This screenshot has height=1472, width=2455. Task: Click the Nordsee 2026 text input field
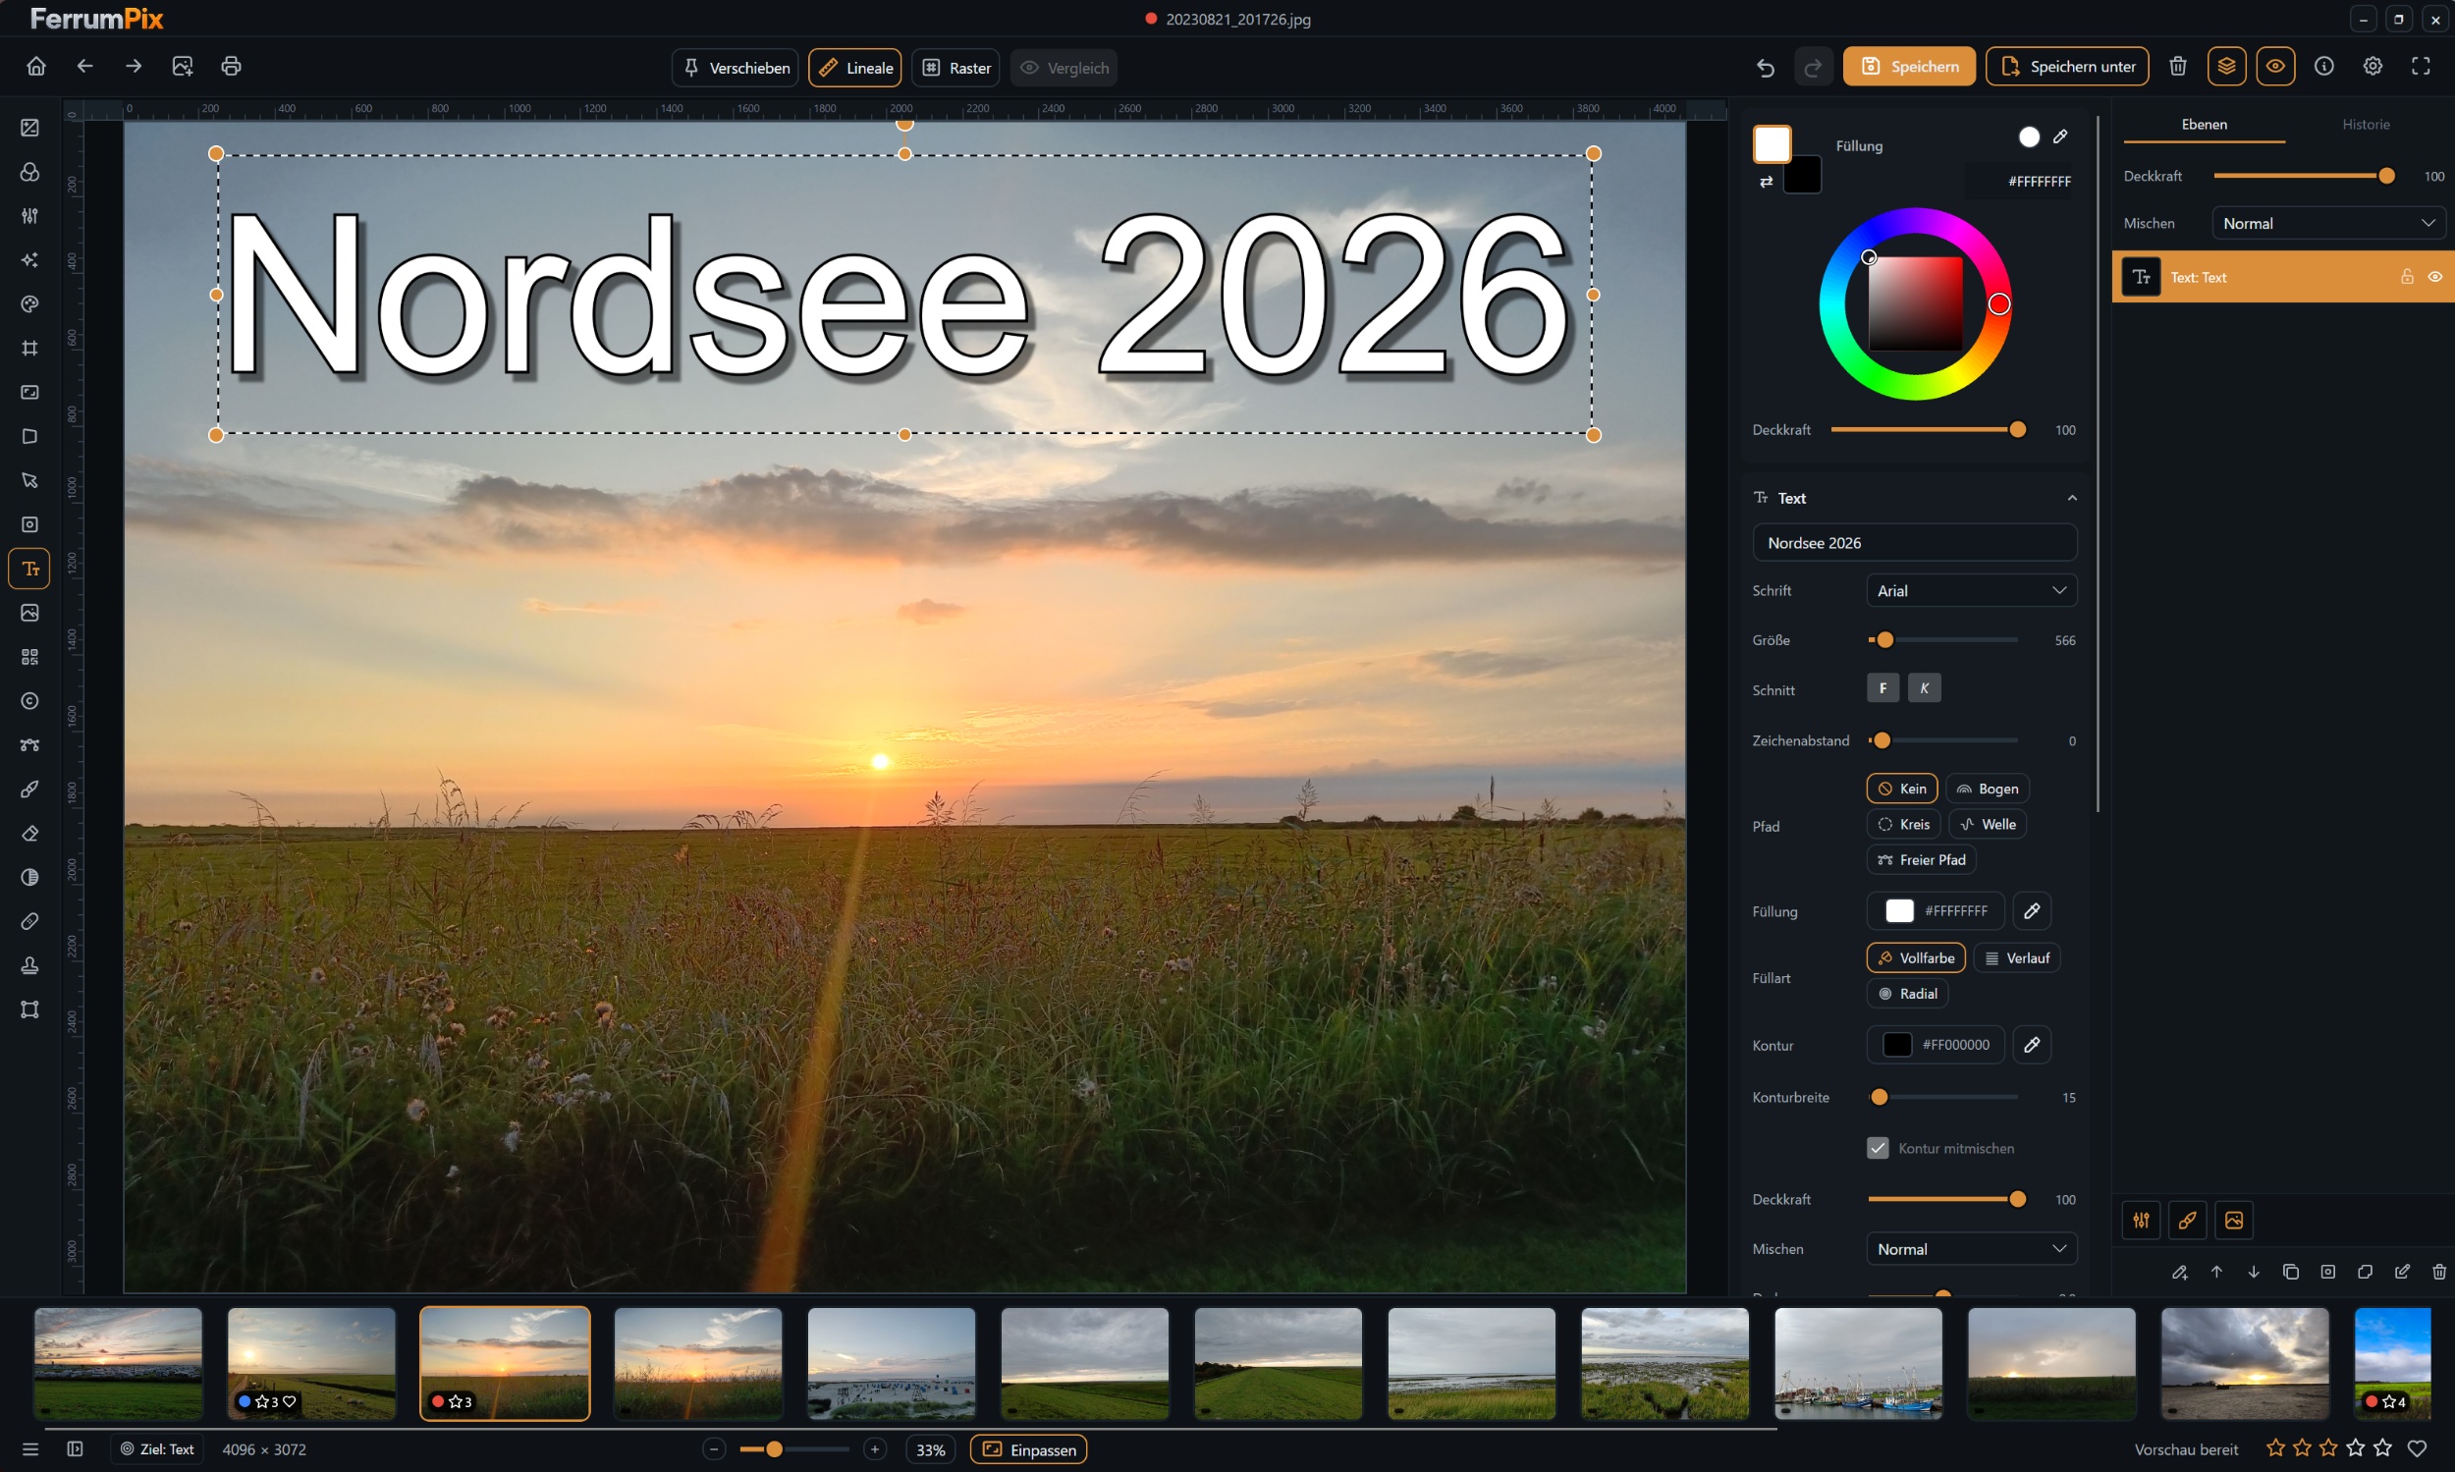coord(1914,543)
